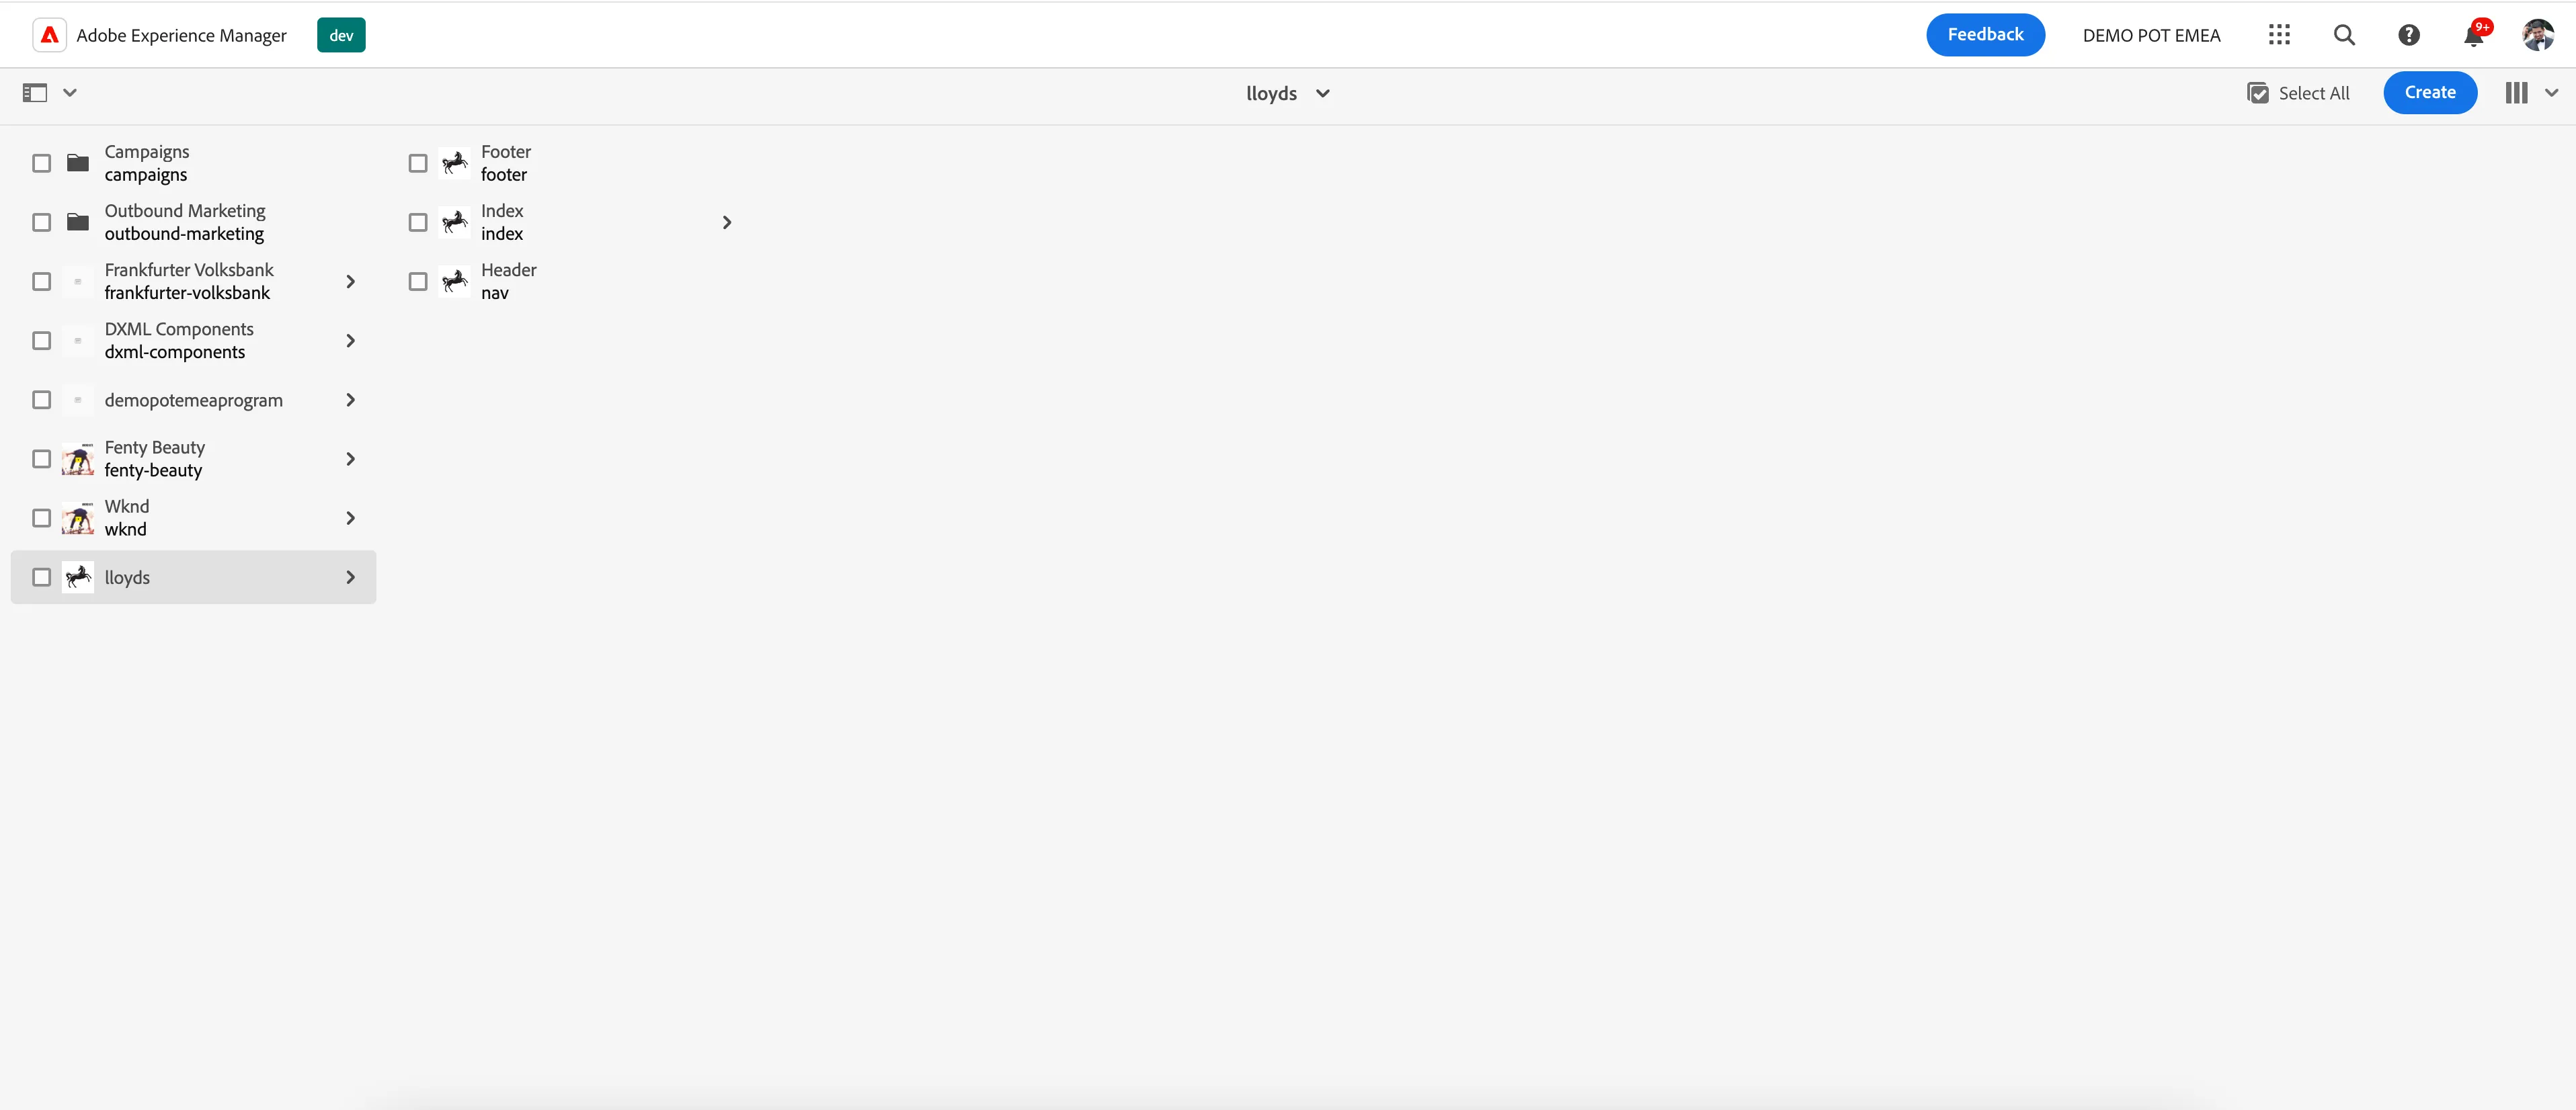2576x1110 pixels.
Task: Open the view switcher dropdown arrow
Action: coord(2551,93)
